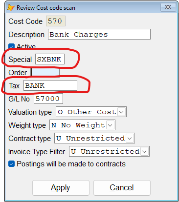Screen dimensions: 179x202
Task: Click the G/L No label text
Action: pyautogui.click(x=19, y=99)
